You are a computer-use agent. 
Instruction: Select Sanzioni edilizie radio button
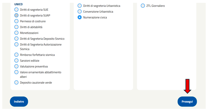point(16,61)
